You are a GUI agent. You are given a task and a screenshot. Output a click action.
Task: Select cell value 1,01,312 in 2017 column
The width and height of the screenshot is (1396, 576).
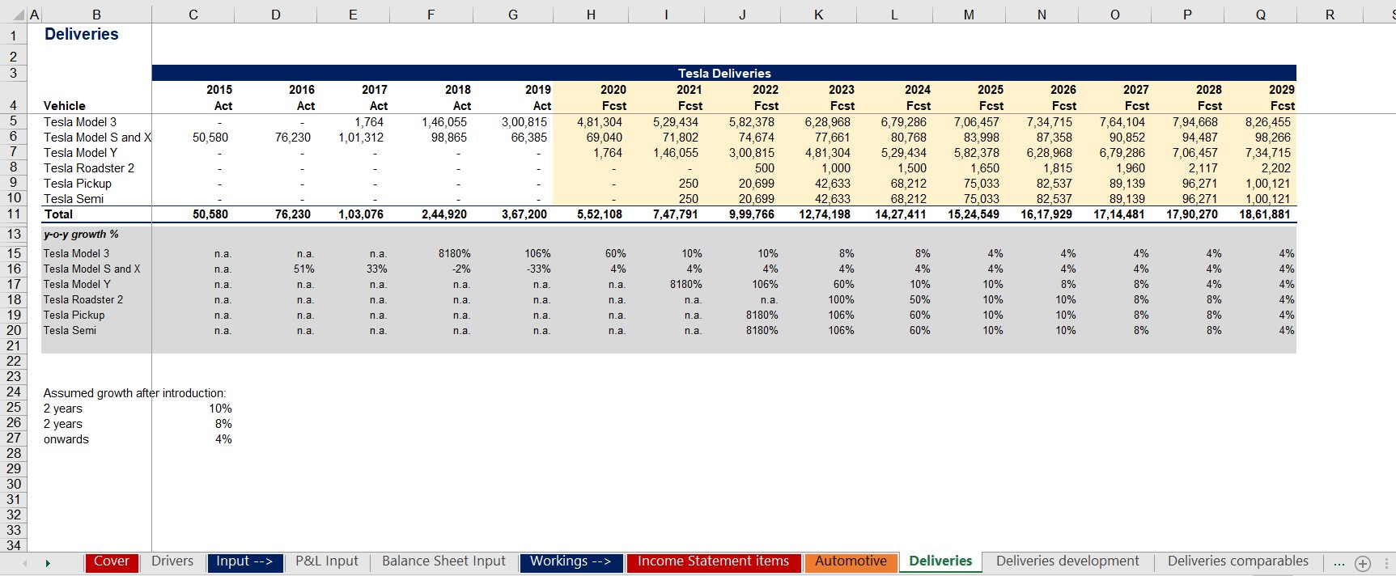(x=361, y=138)
